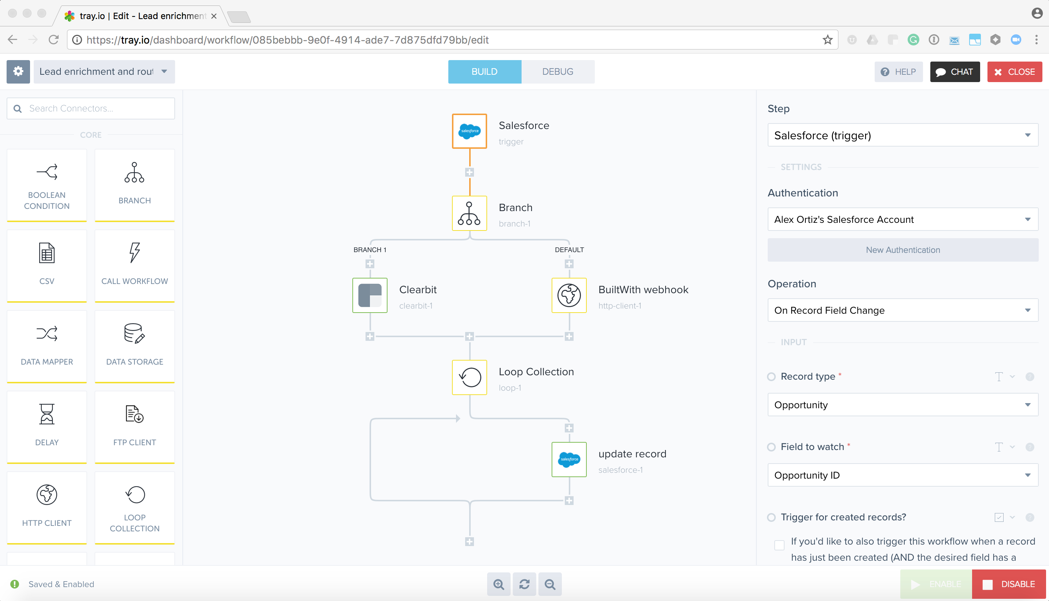Choose the Call Workflow connector

coord(134,265)
